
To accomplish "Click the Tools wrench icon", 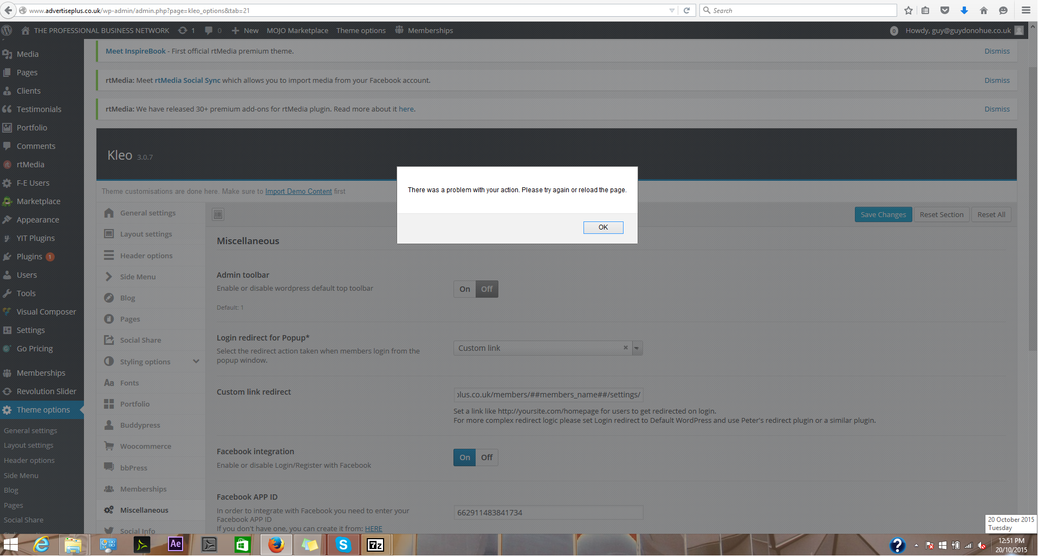I will (7, 293).
